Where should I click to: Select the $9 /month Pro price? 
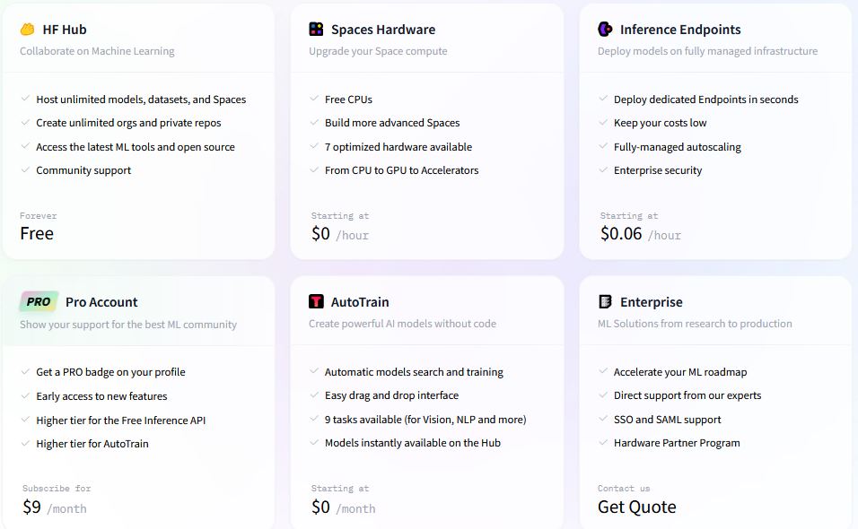click(x=54, y=507)
